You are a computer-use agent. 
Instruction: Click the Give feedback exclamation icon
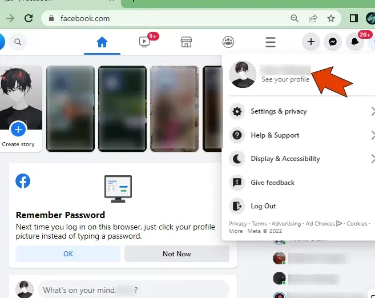point(237,183)
